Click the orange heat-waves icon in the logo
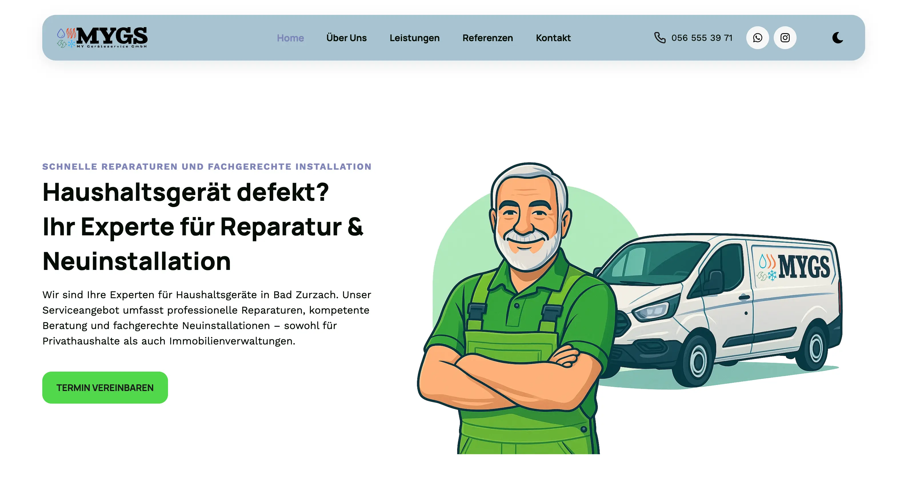 [71, 34]
